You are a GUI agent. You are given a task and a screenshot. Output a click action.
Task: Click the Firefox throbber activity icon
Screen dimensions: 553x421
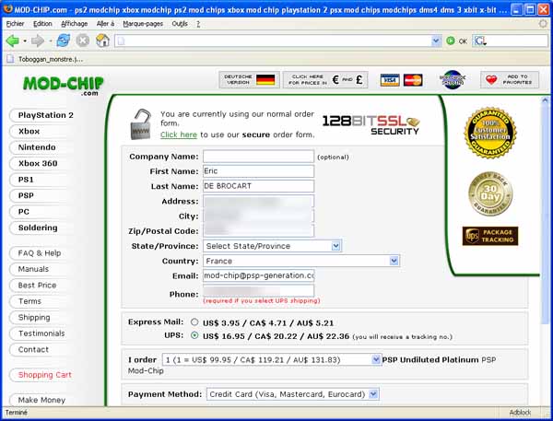tap(543, 24)
